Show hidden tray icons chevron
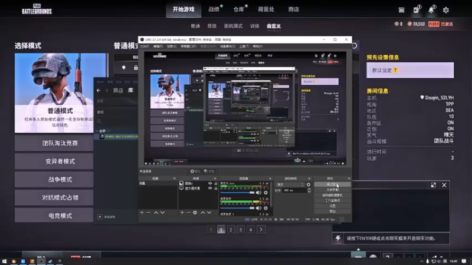This screenshot has height=265, width=472. pos(421,261)
